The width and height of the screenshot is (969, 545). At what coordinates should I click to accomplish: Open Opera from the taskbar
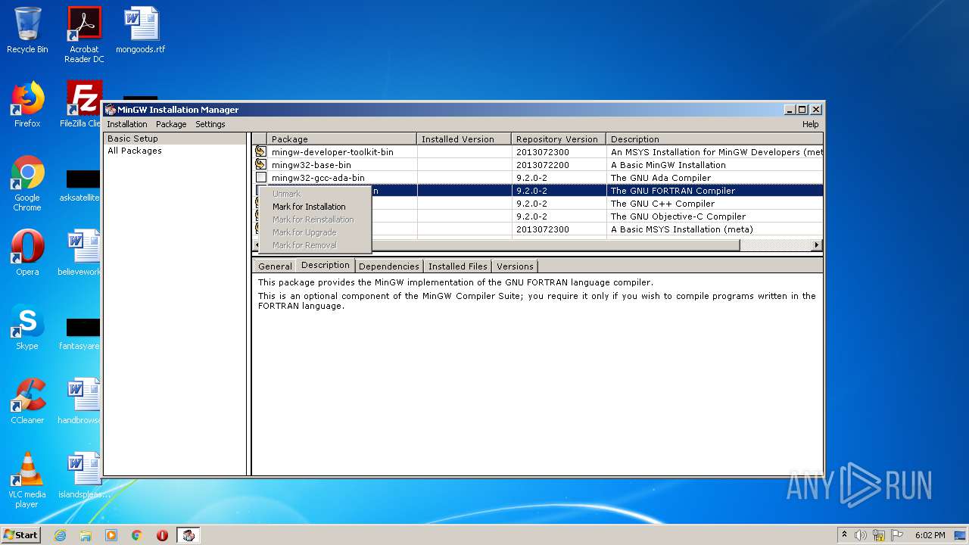[162, 535]
